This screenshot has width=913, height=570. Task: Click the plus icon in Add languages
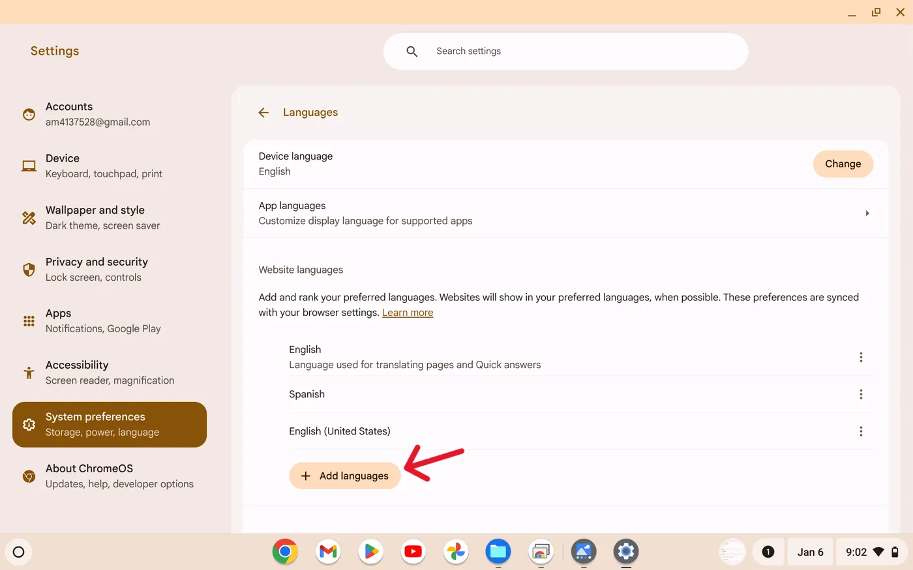tap(305, 476)
